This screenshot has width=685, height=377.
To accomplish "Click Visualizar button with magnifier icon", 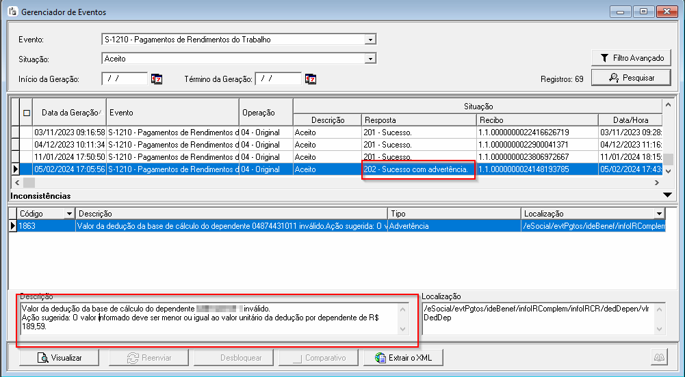I will pyautogui.click(x=59, y=357).
